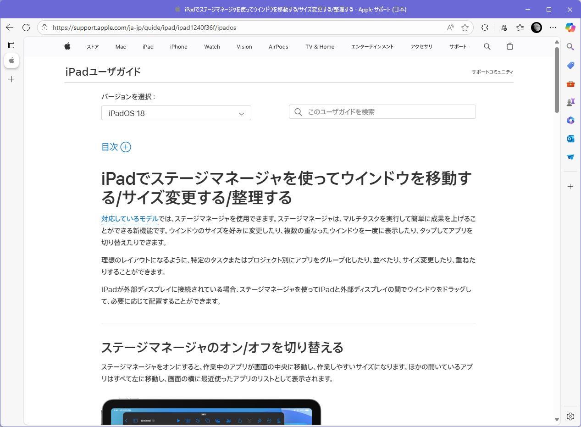The height and width of the screenshot is (427, 581).
Task: Visit サポートコミュニティ link
Action: pos(492,72)
